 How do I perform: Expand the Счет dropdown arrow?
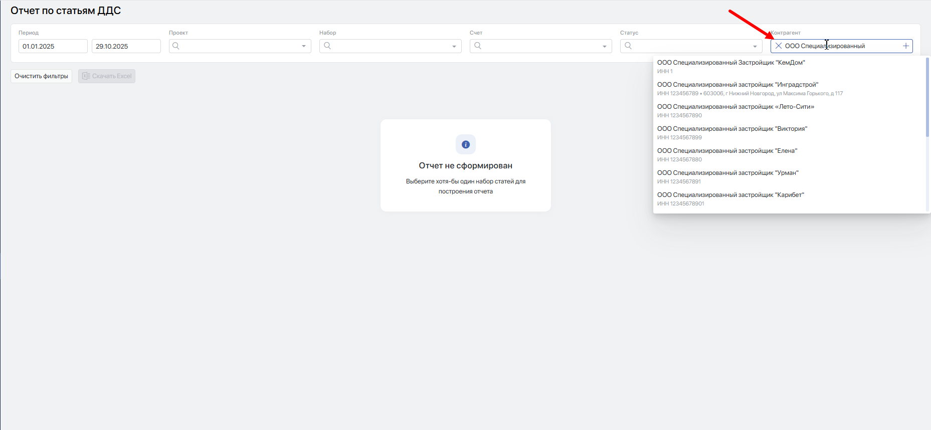tap(605, 46)
